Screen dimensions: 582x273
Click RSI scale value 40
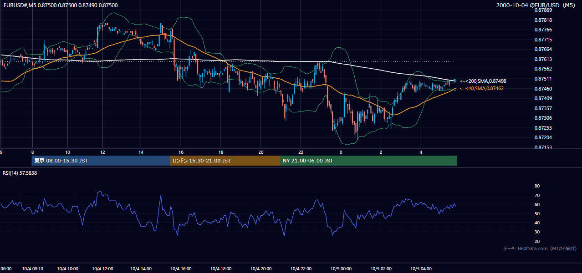pyautogui.click(x=537, y=222)
